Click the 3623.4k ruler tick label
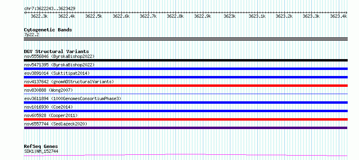This screenshot has width=359, height=160. point(338,16)
